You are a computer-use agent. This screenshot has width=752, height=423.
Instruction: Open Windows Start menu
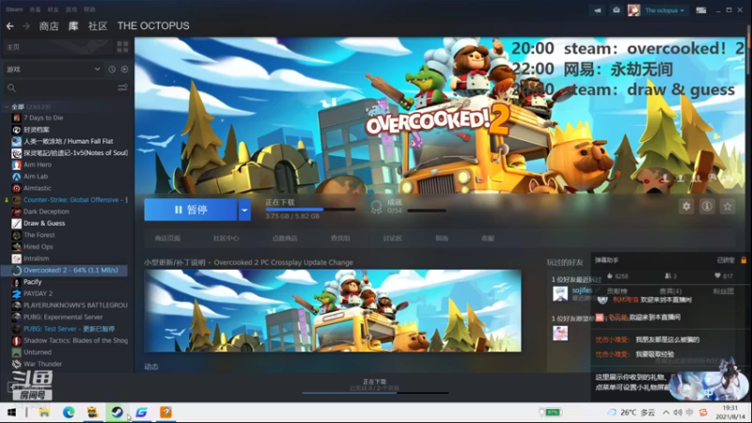click(11, 413)
